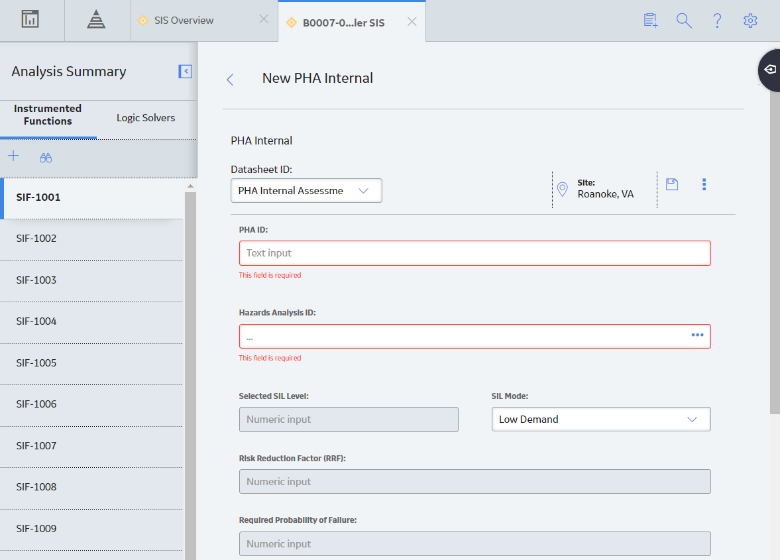
Task: Collapse the Analysis Summary panel
Action: (186, 71)
